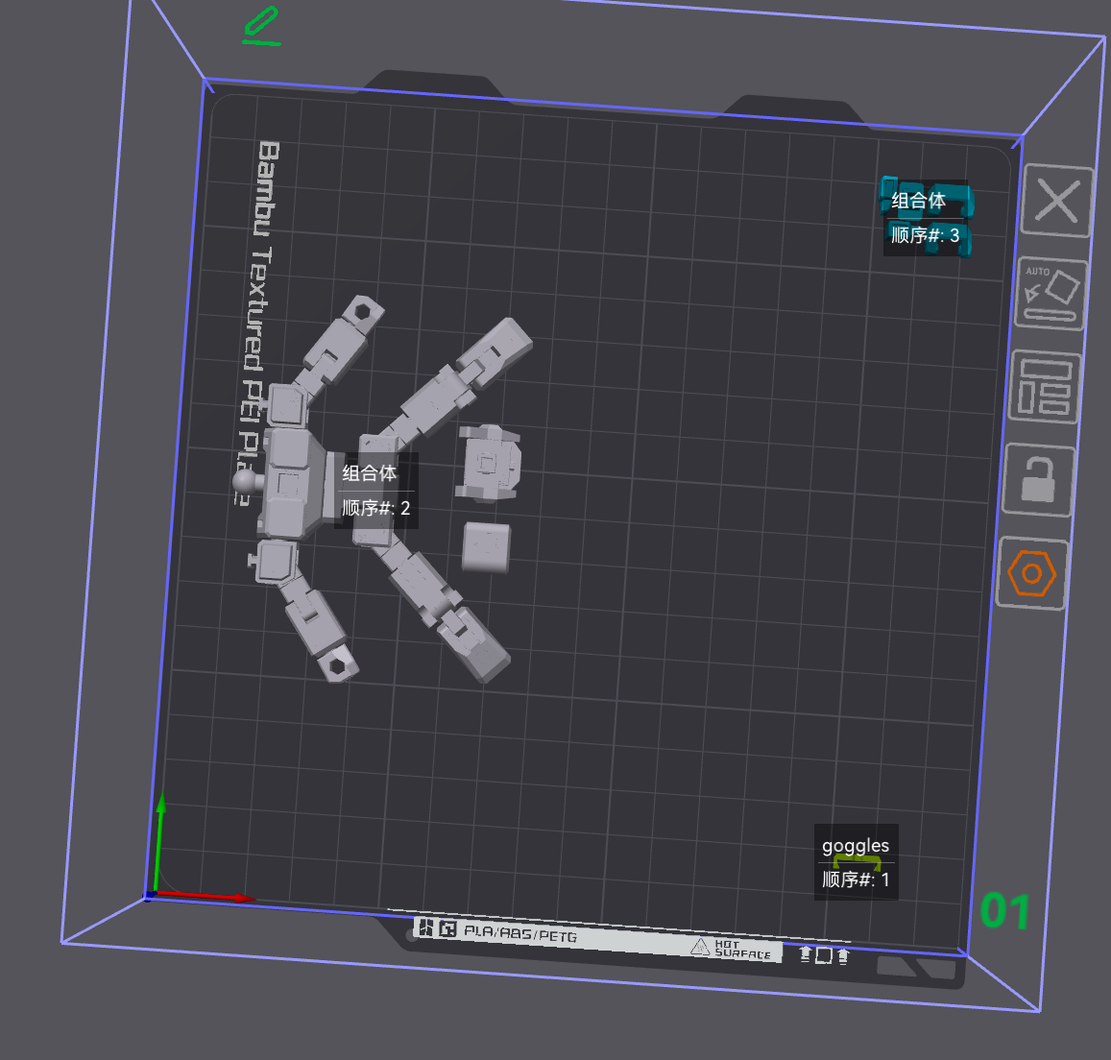Click the round ball joint on the torso

coord(245,482)
